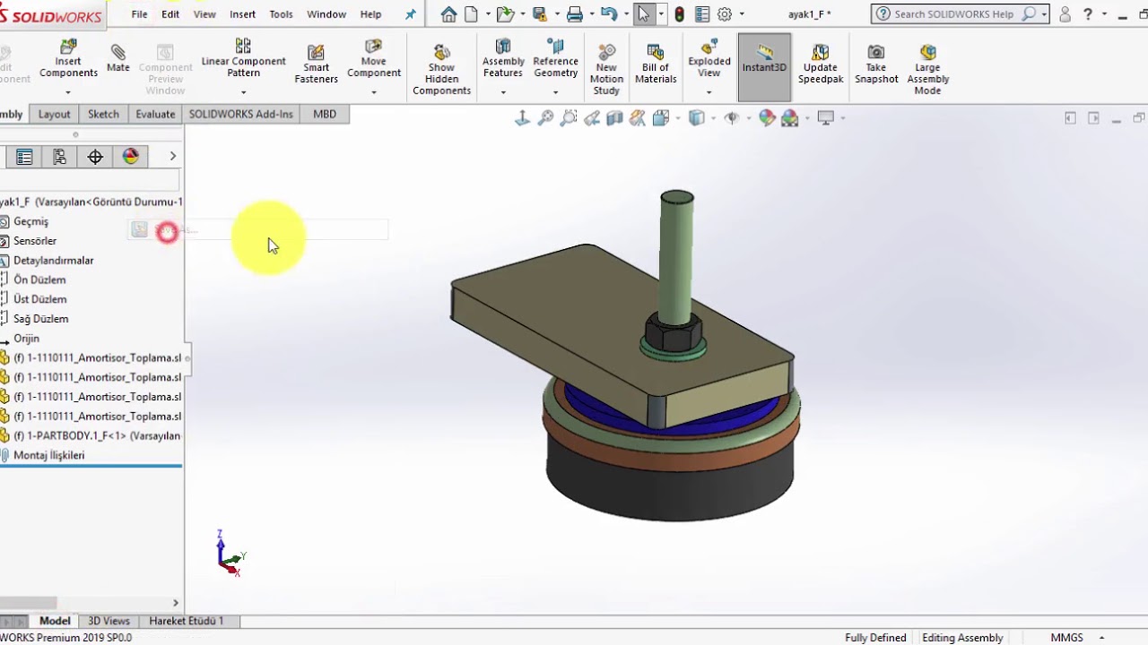
Task: Open the View Settings monitor dropdown
Action: pyautogui.click(x=842, y=118)
